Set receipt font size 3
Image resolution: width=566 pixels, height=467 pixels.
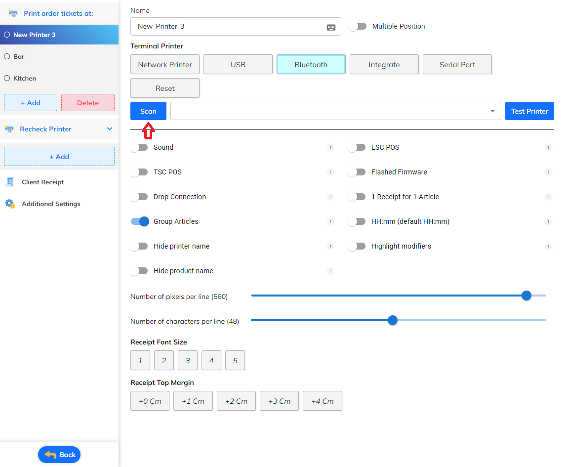pos(188,360)
